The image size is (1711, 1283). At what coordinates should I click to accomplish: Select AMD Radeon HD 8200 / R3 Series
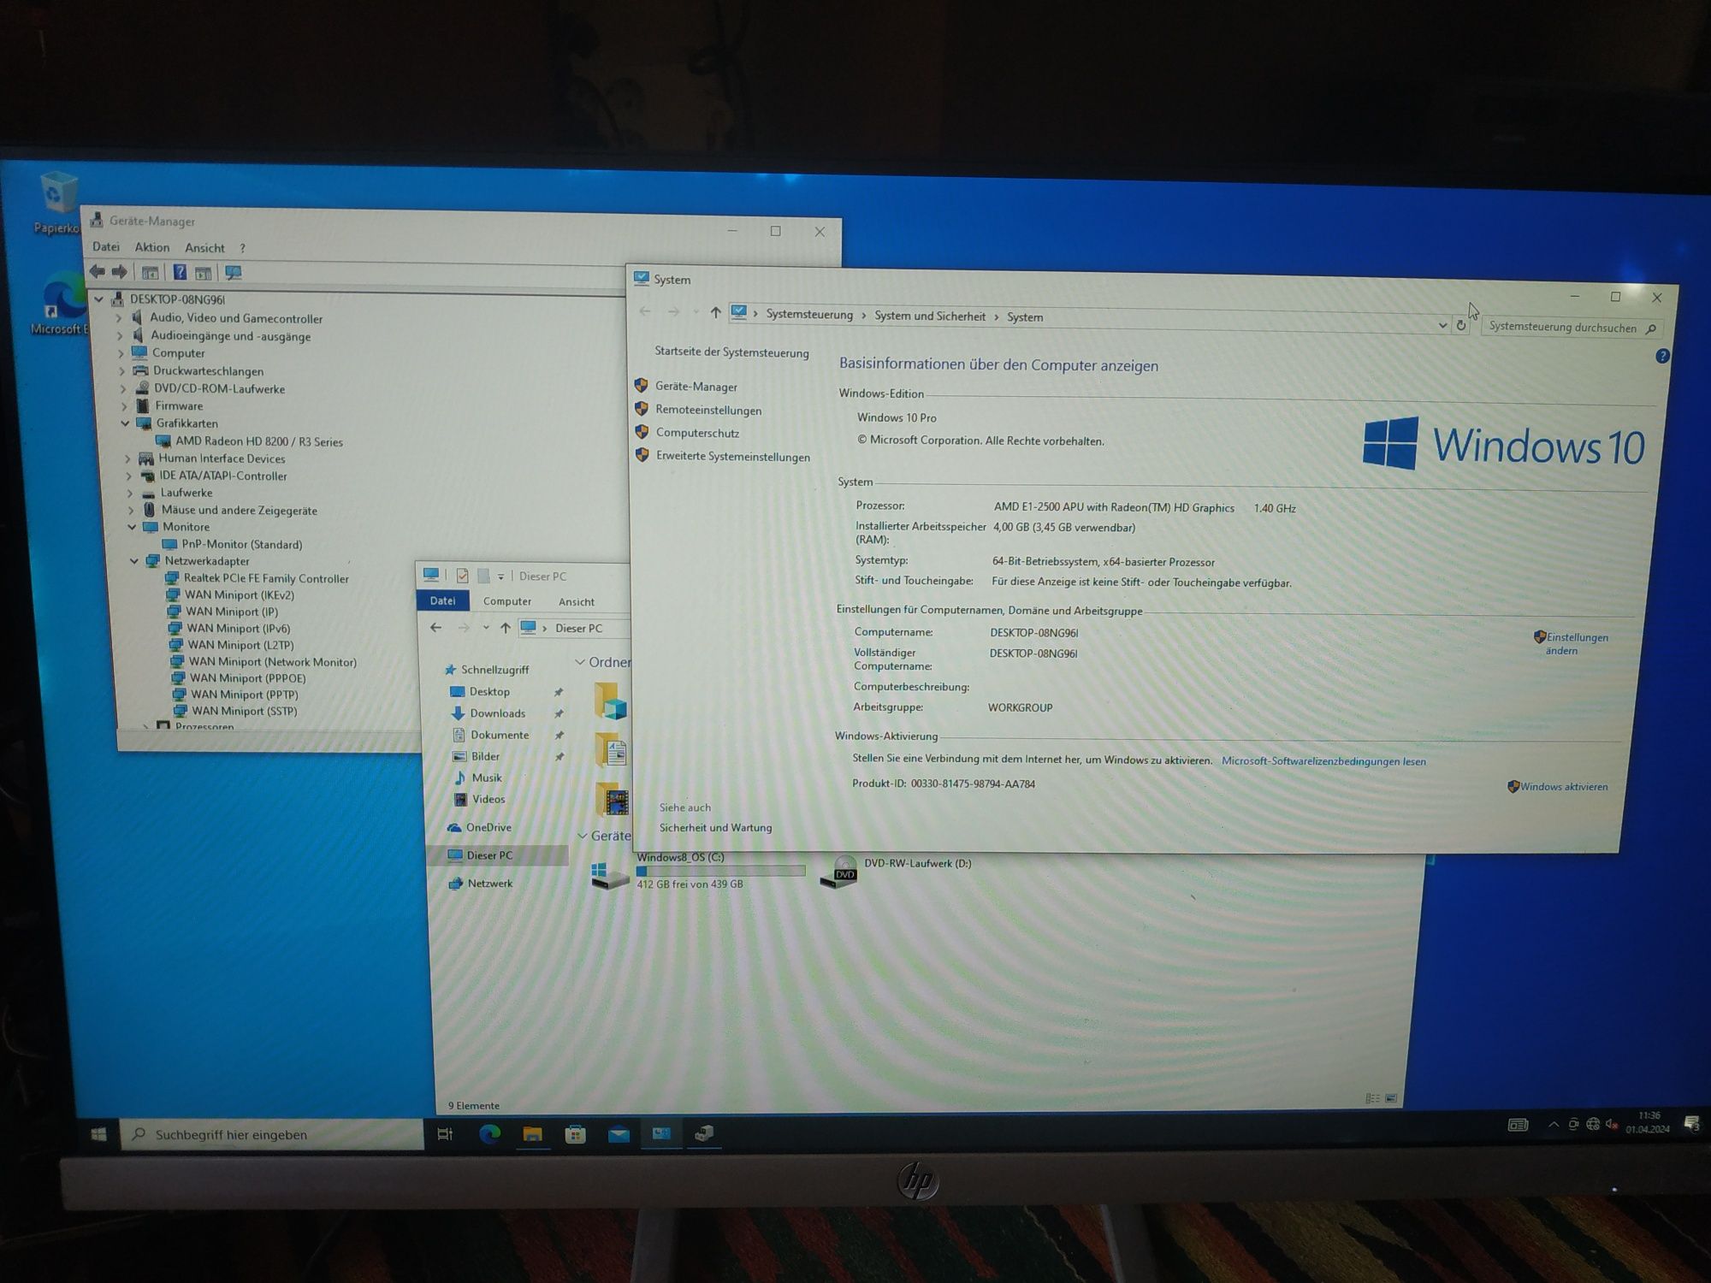tap(259, 441)
